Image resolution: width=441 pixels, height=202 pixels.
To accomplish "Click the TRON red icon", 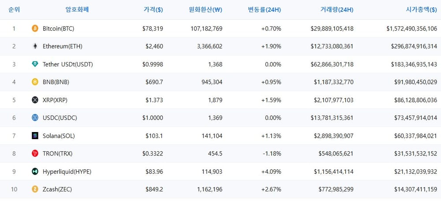I will (x=35, y=154).
